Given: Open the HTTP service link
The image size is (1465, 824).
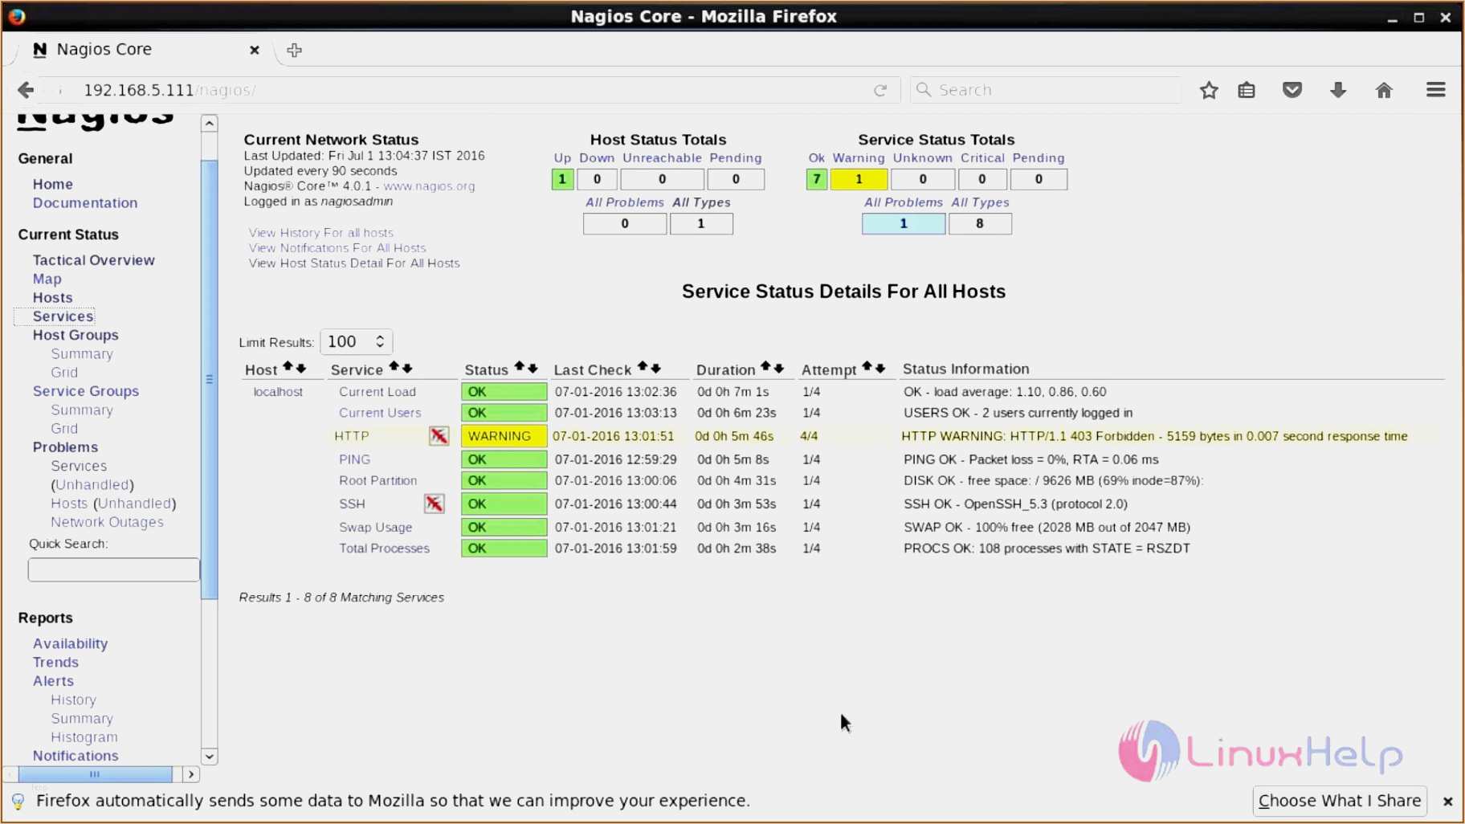Looking at the screenshot, I should pyautogui.click(x=352, y=436).
